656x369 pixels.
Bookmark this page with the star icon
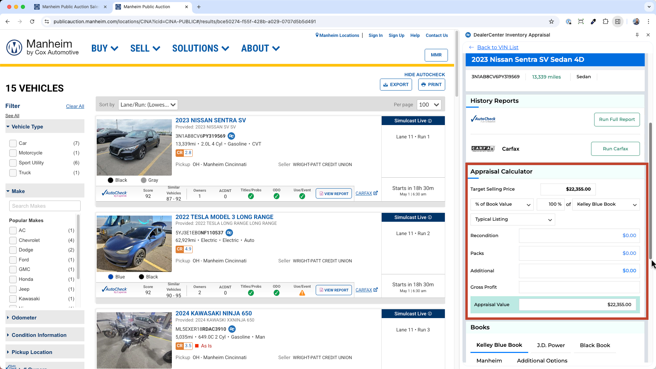tap(551, 22)
